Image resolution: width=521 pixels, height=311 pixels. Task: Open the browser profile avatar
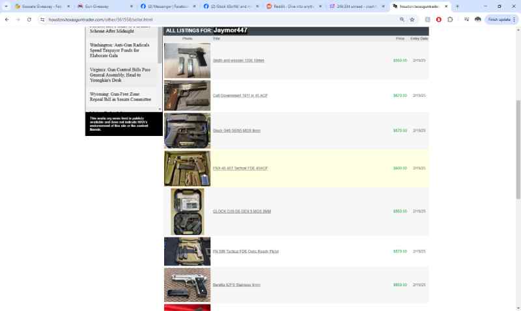click(478, 20)
